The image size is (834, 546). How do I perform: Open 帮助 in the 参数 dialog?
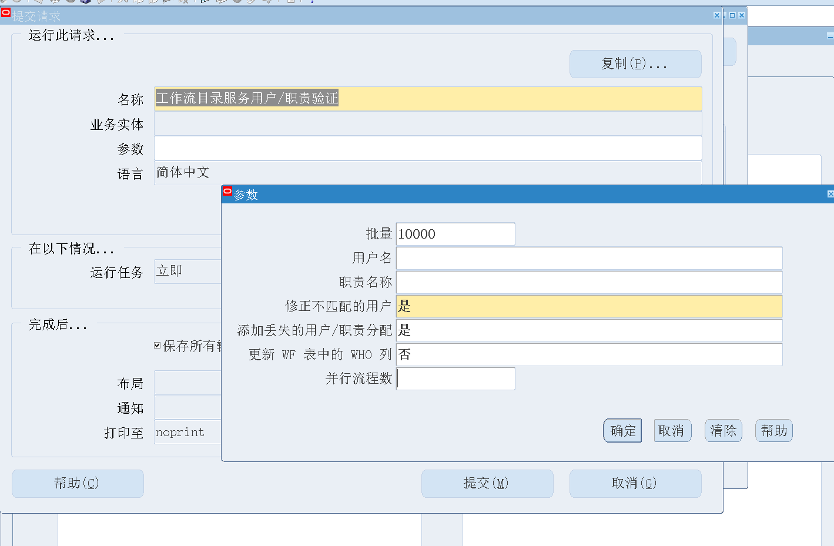(774, 431)
